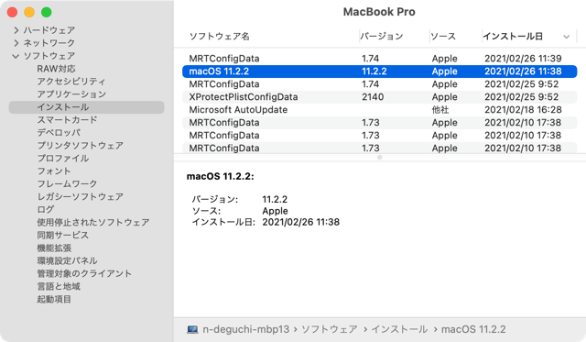This screenshot has width=586, height=342.
Task: Select プロファイル in sidebar
Action: point(63,159)
